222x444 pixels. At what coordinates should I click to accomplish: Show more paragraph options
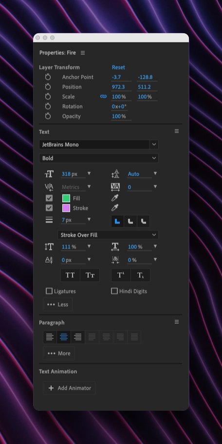(x=59, y=354)
